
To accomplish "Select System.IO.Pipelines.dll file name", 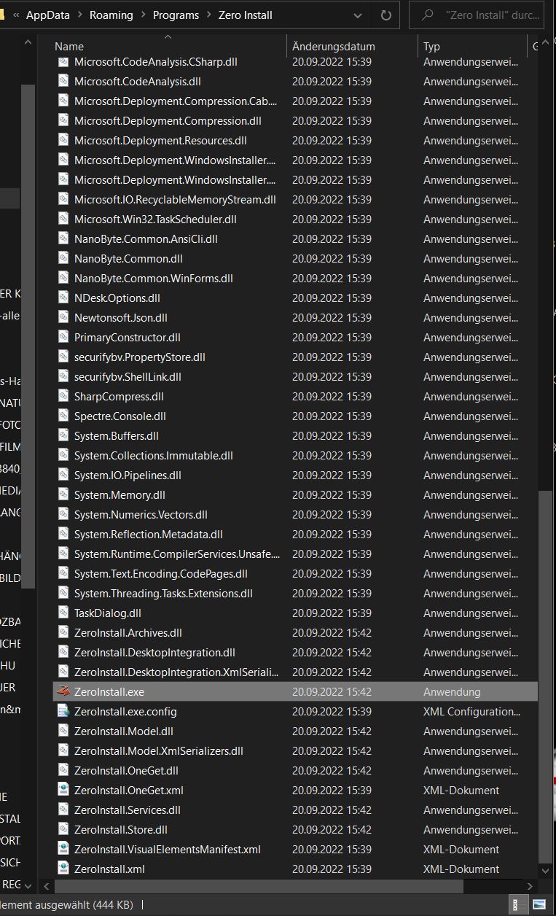I will (128, 476).
